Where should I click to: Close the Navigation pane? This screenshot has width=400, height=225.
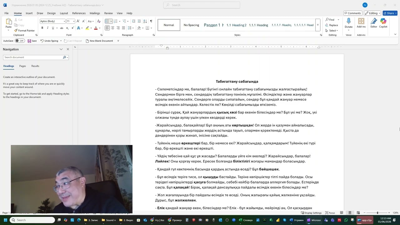point(68,49)
